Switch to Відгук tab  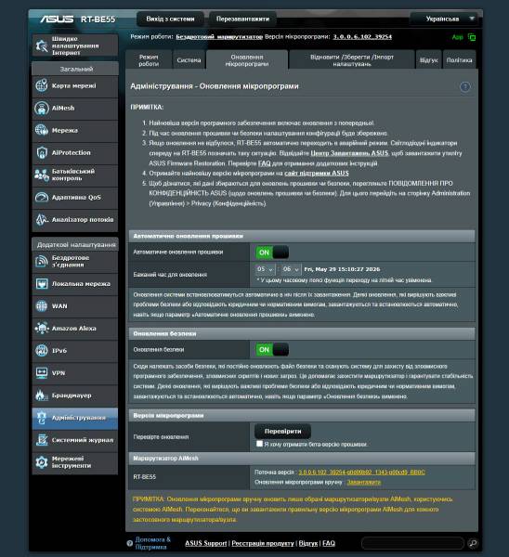pos(429,60)
